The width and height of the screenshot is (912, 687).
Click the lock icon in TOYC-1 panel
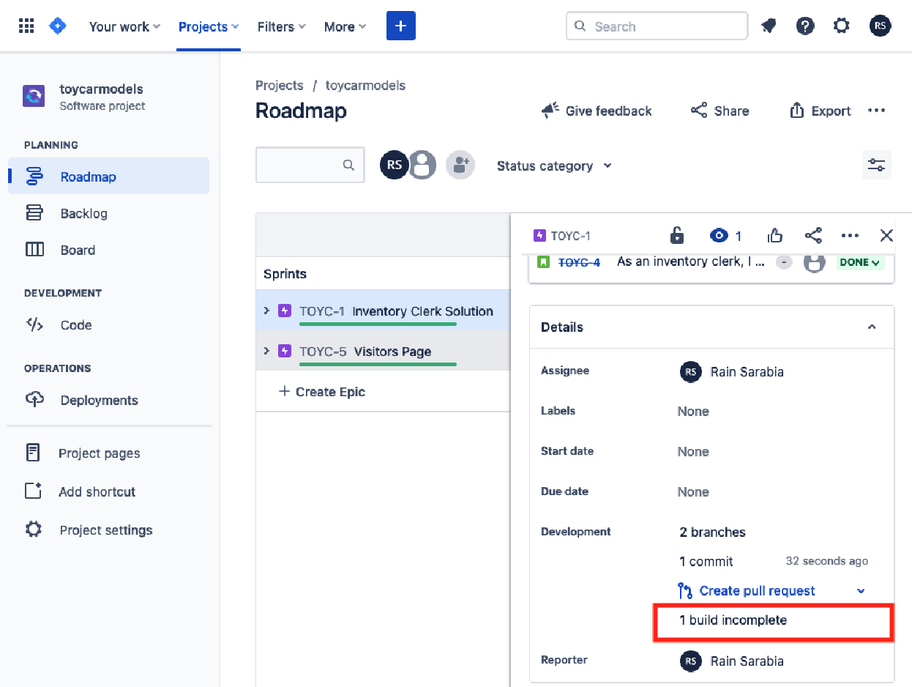click(x=677, y=235)
